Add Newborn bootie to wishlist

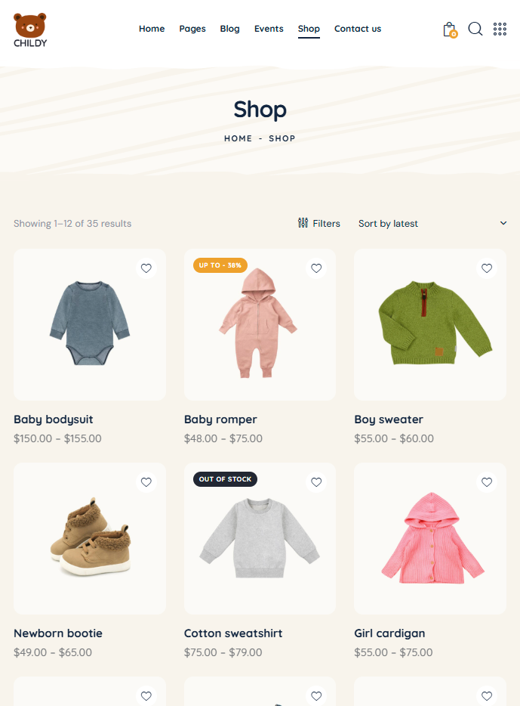coord(146,482)
